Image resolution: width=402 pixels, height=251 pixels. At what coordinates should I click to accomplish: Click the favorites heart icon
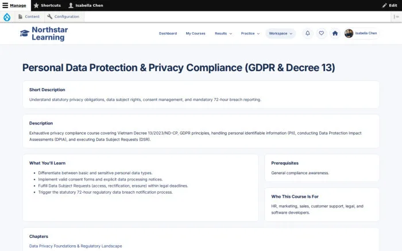tap(321, 33)
